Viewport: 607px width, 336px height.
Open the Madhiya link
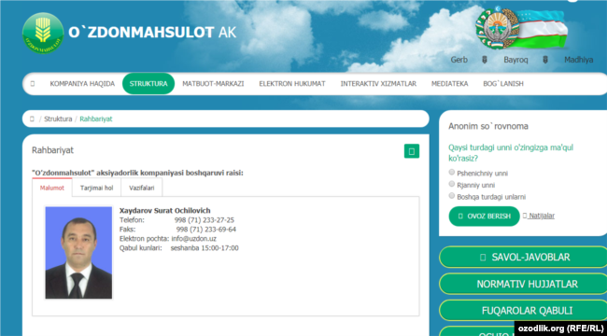pos(578,60)
